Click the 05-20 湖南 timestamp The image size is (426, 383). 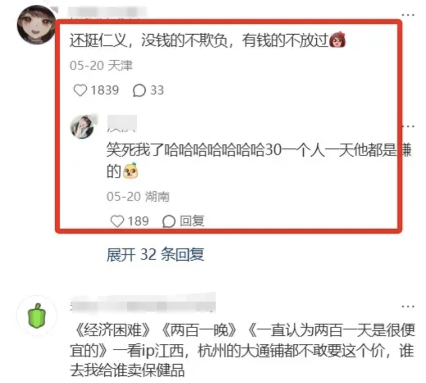[138, 197]
